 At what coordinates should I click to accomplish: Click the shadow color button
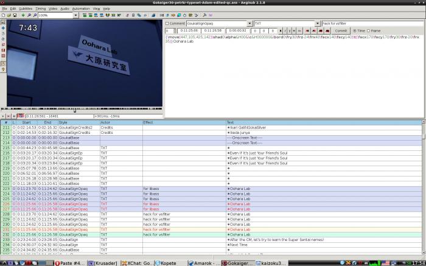tap(327, 30)
